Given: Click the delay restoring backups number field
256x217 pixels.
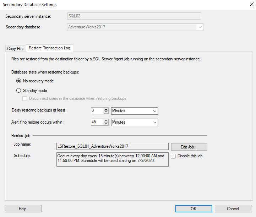Looking at the screenshot, I should tap(97, 111).
